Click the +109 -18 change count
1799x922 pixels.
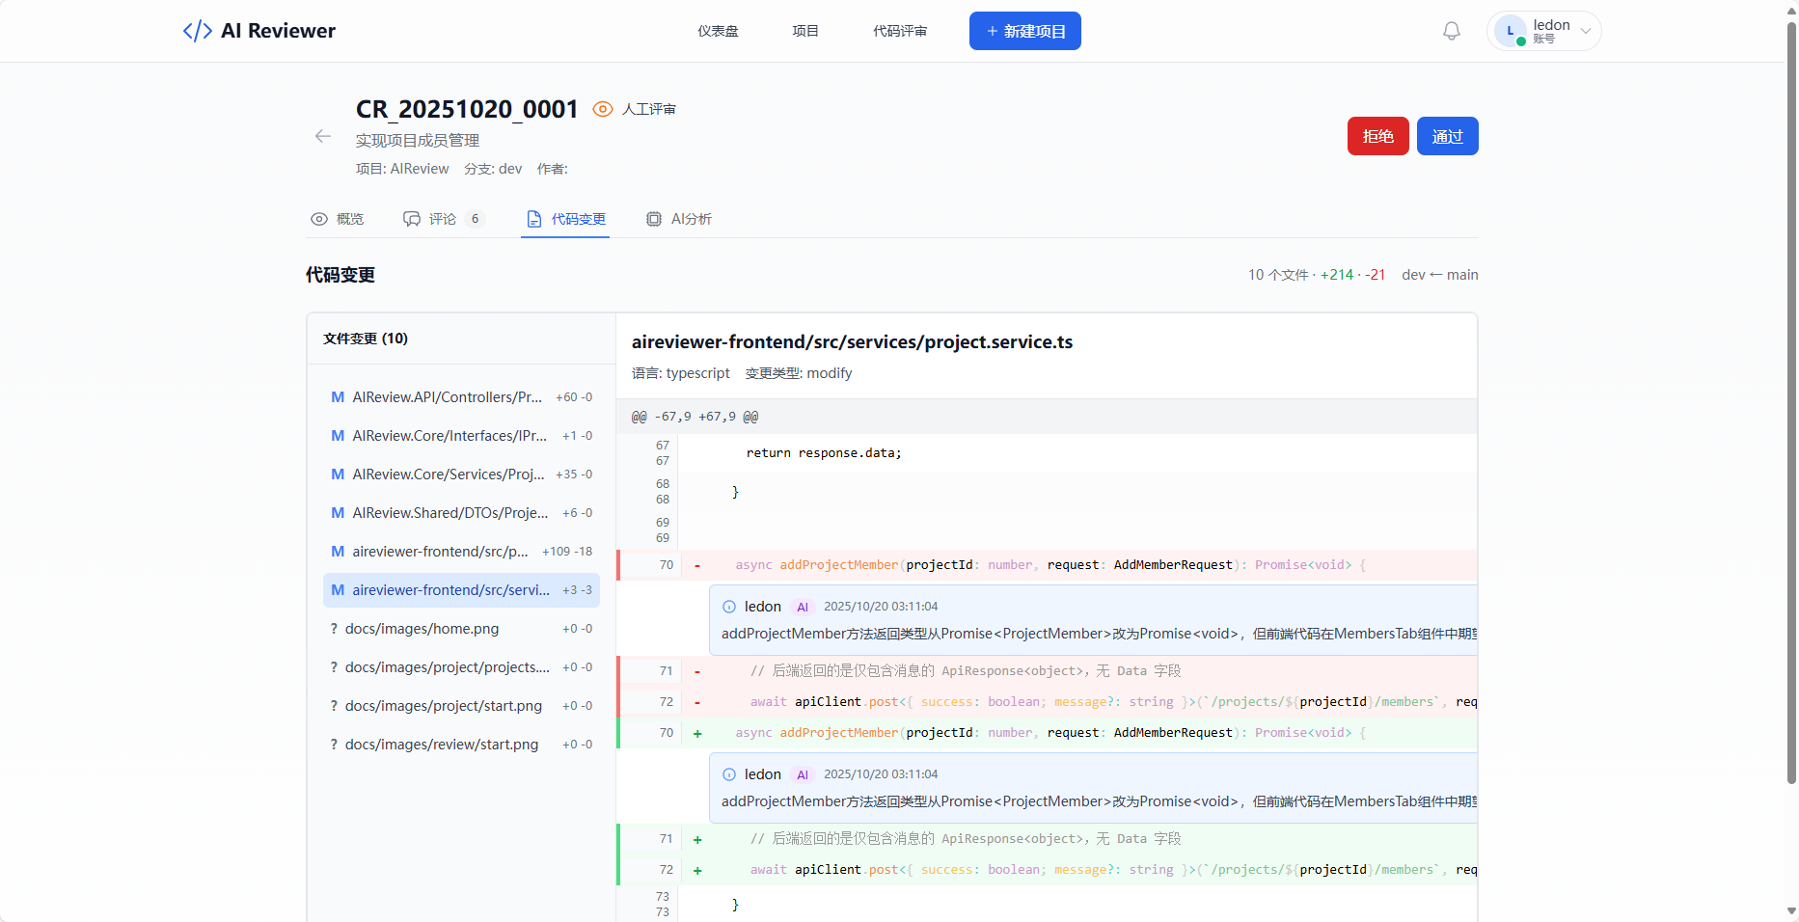click(567, 552)
